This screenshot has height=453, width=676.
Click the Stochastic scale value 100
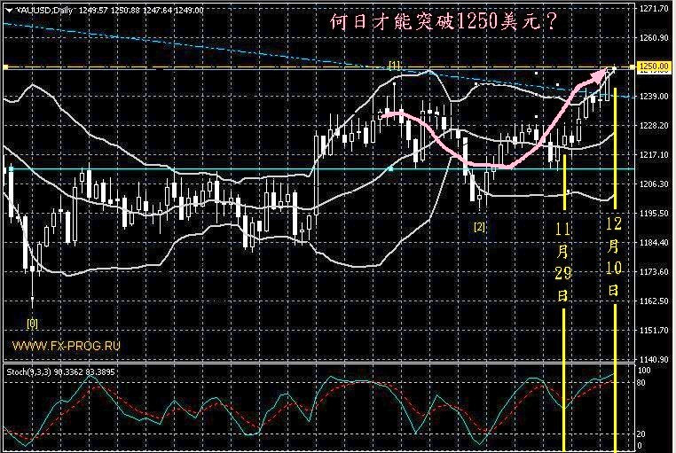(645, 371)
